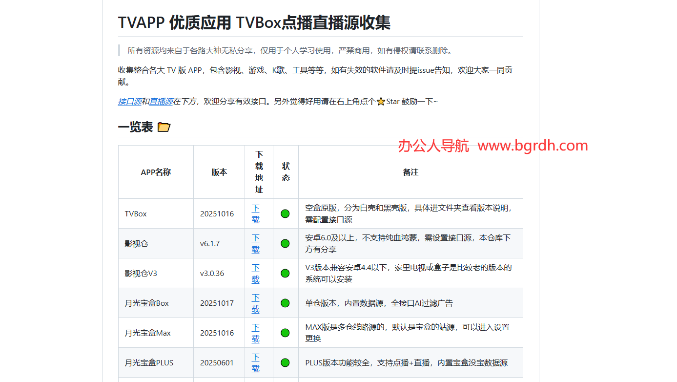Click the green status dot for TVBox

286,213
